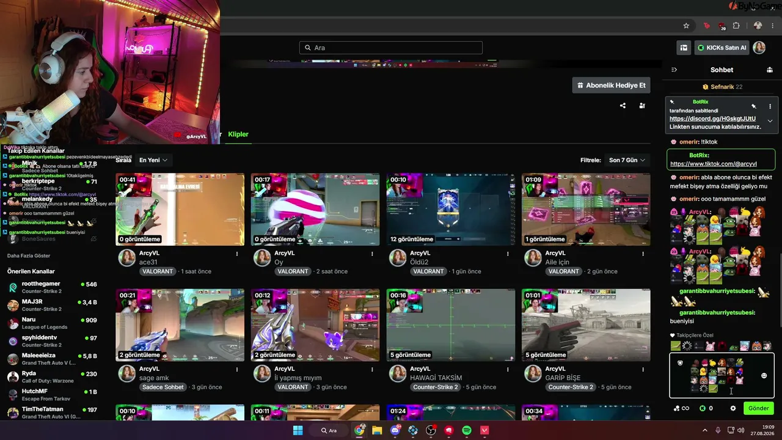Click the KICKs Satın Al button
The height and width of the screenshot is (440, 782).
click(722, 48)
